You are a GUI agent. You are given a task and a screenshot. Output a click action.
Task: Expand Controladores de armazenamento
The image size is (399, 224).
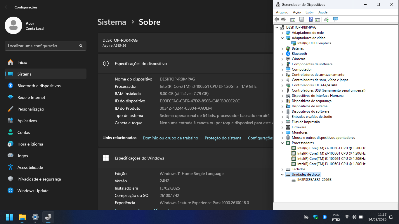coord(282,75)
